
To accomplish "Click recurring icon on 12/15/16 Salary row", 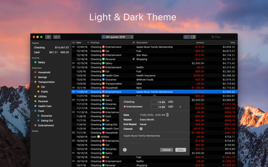I will click(x=73, y=63).
